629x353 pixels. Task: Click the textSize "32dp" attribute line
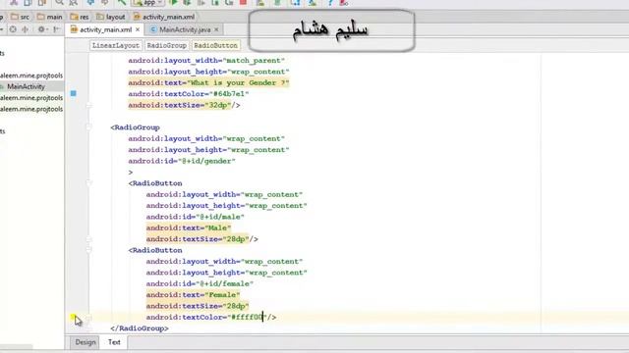point(184,105)
